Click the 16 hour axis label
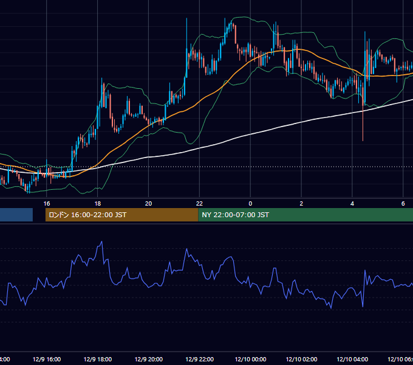This screenshot has height=365, width=413. (x=47, y=204)
